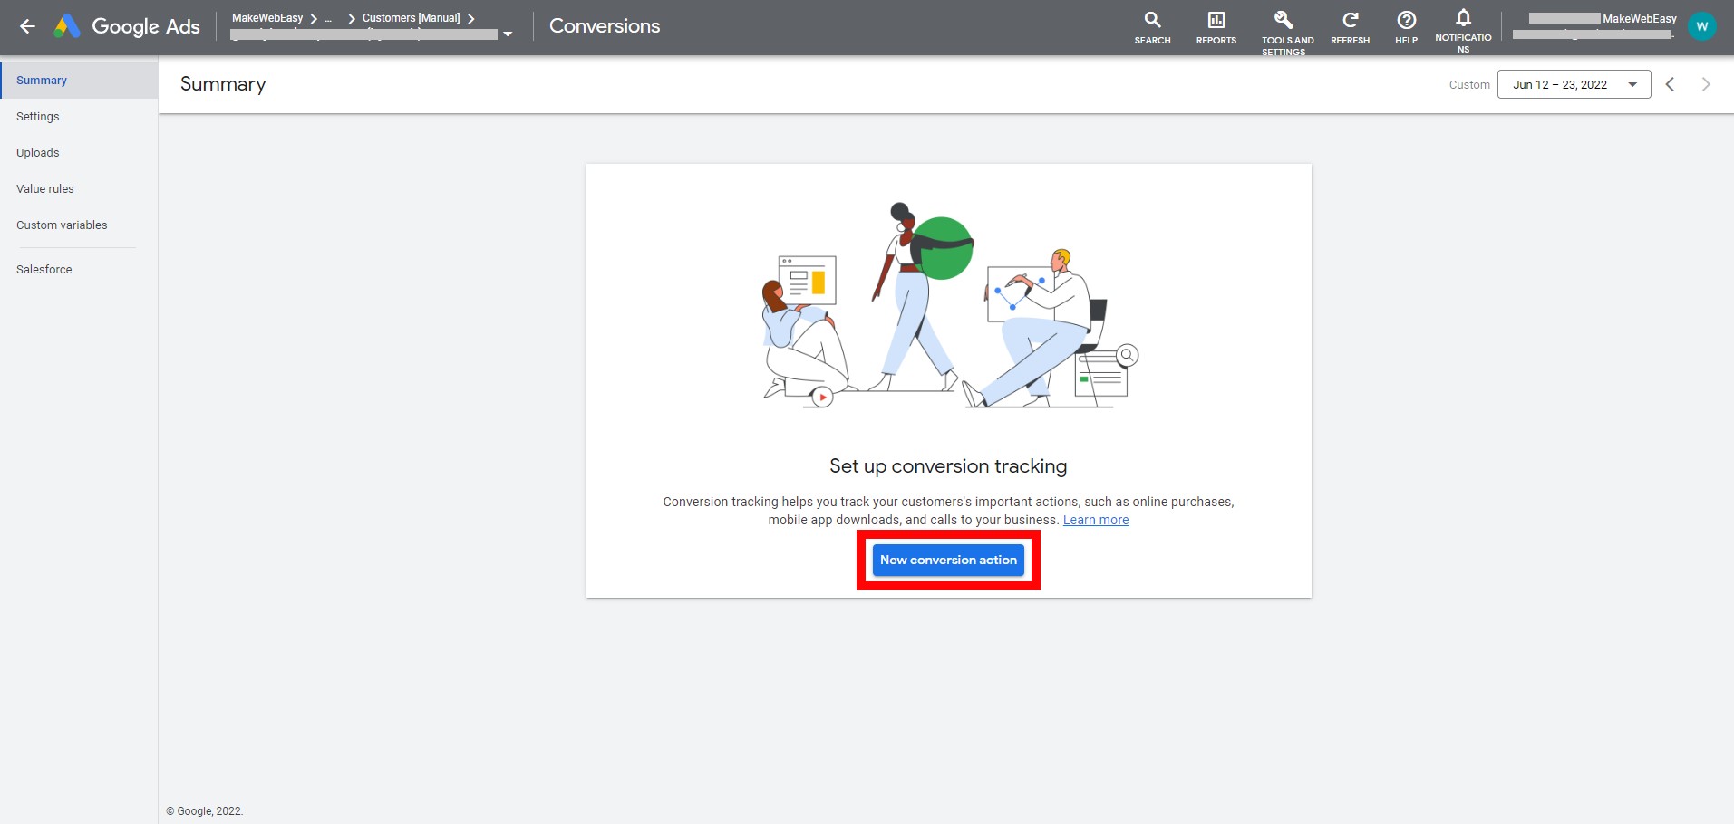Open the account avatar in top right
Screen dimensions: 1734x824
(1702, 25)
